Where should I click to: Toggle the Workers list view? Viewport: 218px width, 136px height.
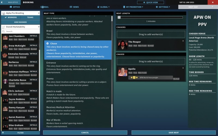(11, 17)
